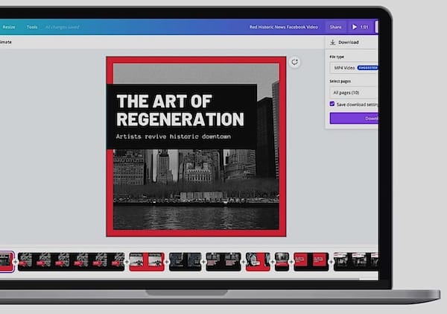Open the 'All pages (10)' dropdown
The width and height of the screenshot is (447, 314).
coord(354,92)
